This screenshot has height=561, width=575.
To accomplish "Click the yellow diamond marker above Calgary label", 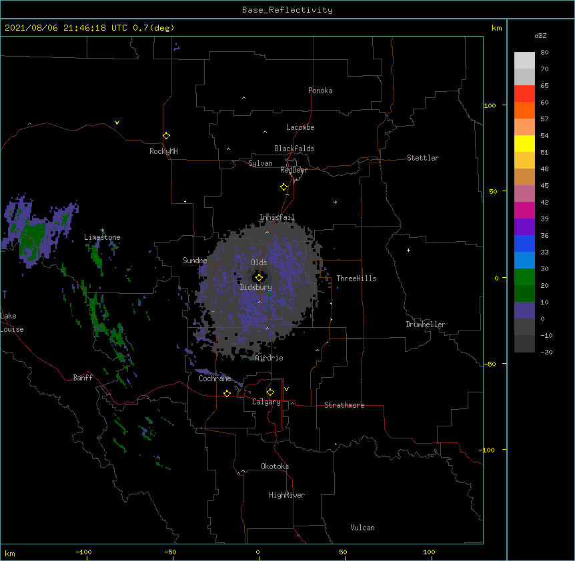I will pyautogui.click(x=270, y=392).
